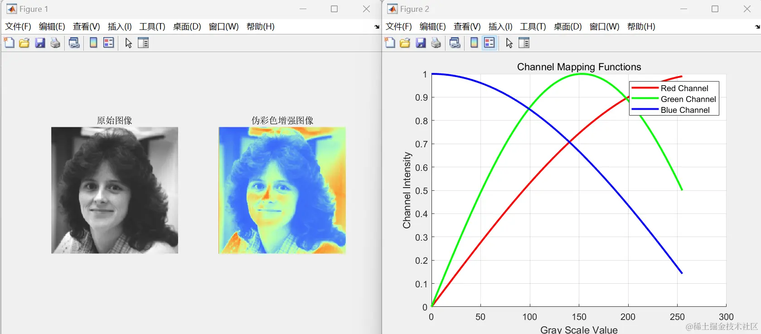
Task: Open Property Inspector in Figure 2 toolbar
Action: pos(524,43)
